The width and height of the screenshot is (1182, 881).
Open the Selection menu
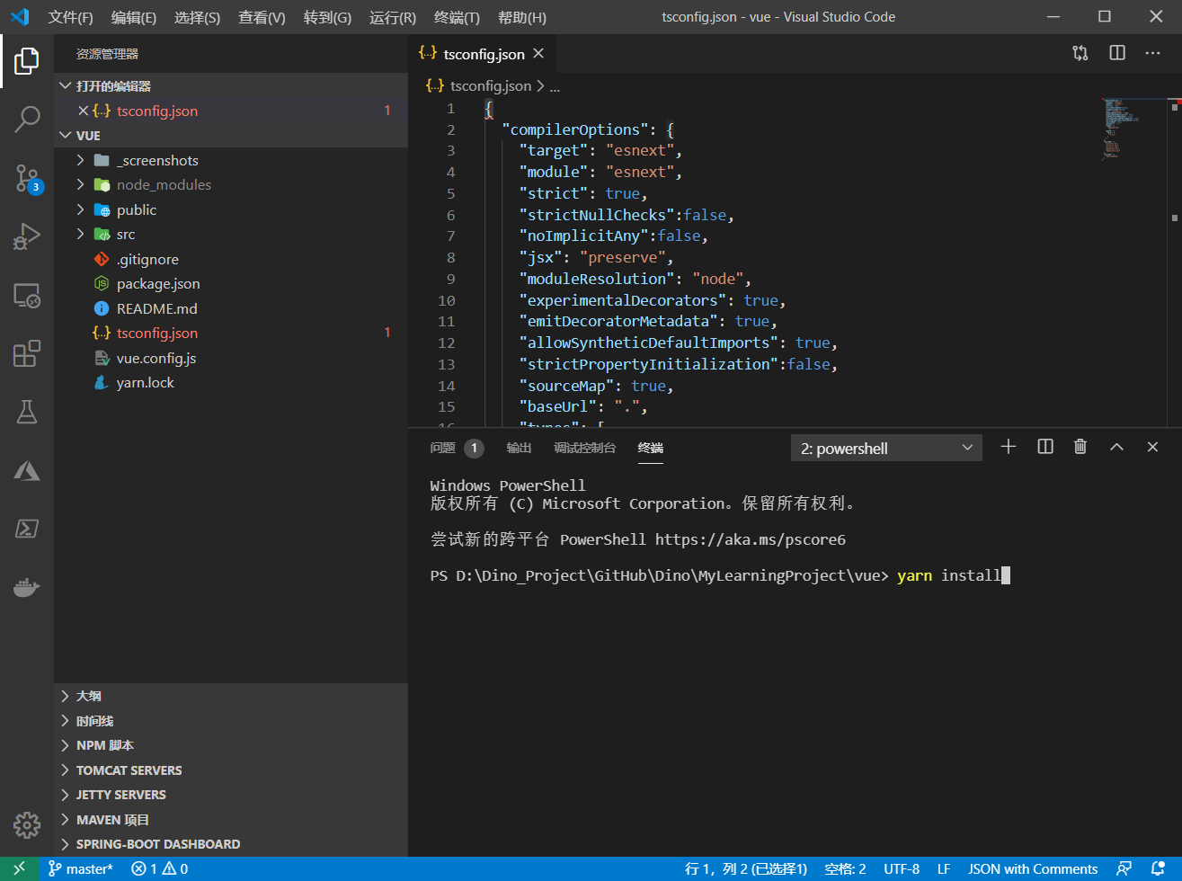point(197,17)
